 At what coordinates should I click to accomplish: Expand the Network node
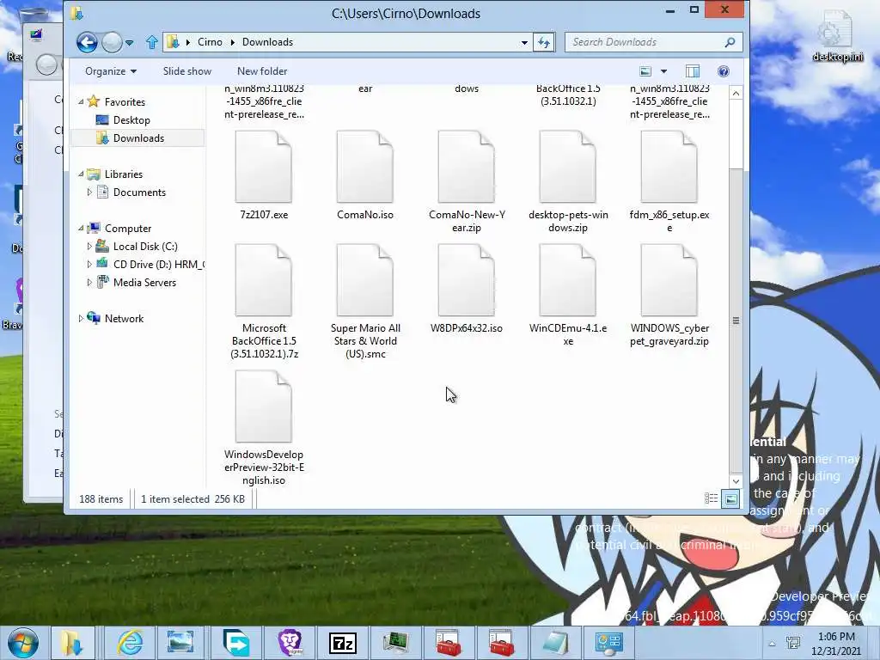[81, 318]
